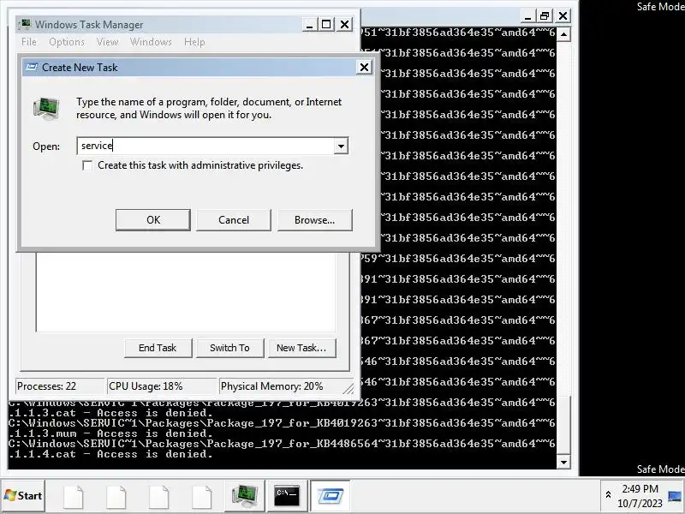Click the second blank document taskbar icon

(116, 496)
